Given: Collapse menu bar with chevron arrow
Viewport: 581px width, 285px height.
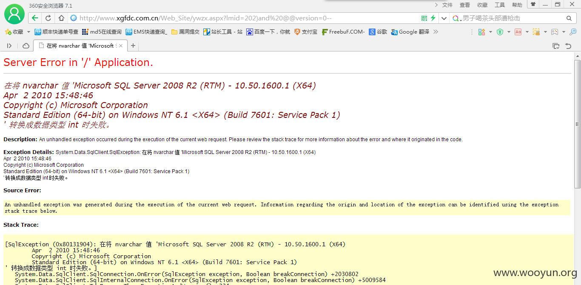Looking at the screenshot, I should 436,5.
